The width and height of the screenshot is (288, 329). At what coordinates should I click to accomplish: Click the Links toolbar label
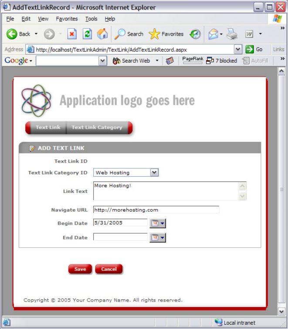[278, 49]
